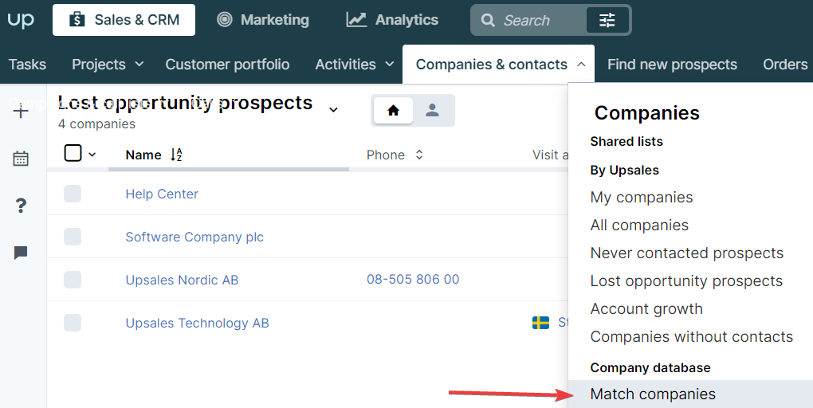Open search filter options icon
Viewport: 813px width, 408px height.
pos(607,20)
